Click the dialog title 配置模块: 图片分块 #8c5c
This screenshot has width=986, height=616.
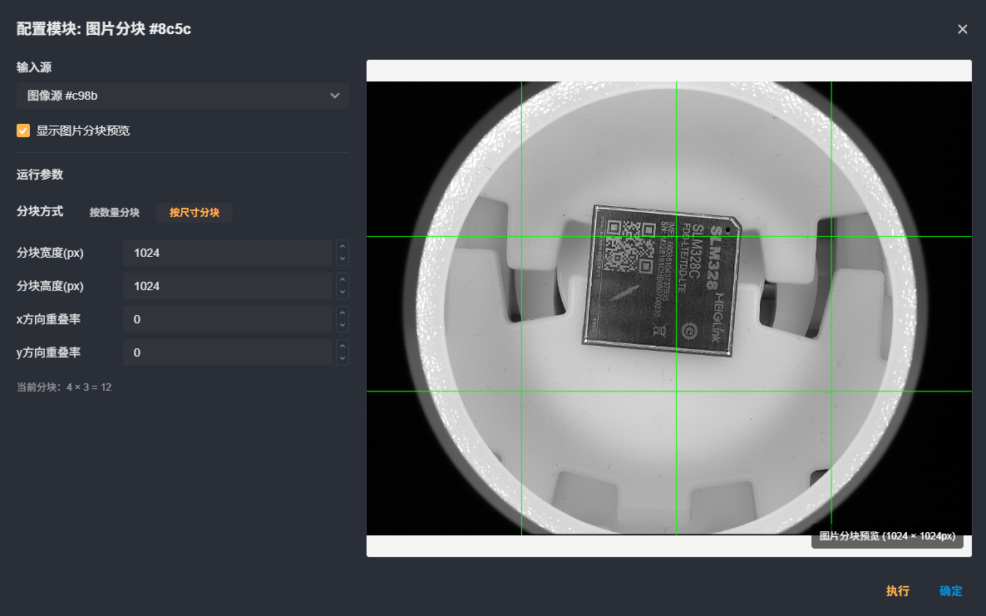[x=104, y=29]
